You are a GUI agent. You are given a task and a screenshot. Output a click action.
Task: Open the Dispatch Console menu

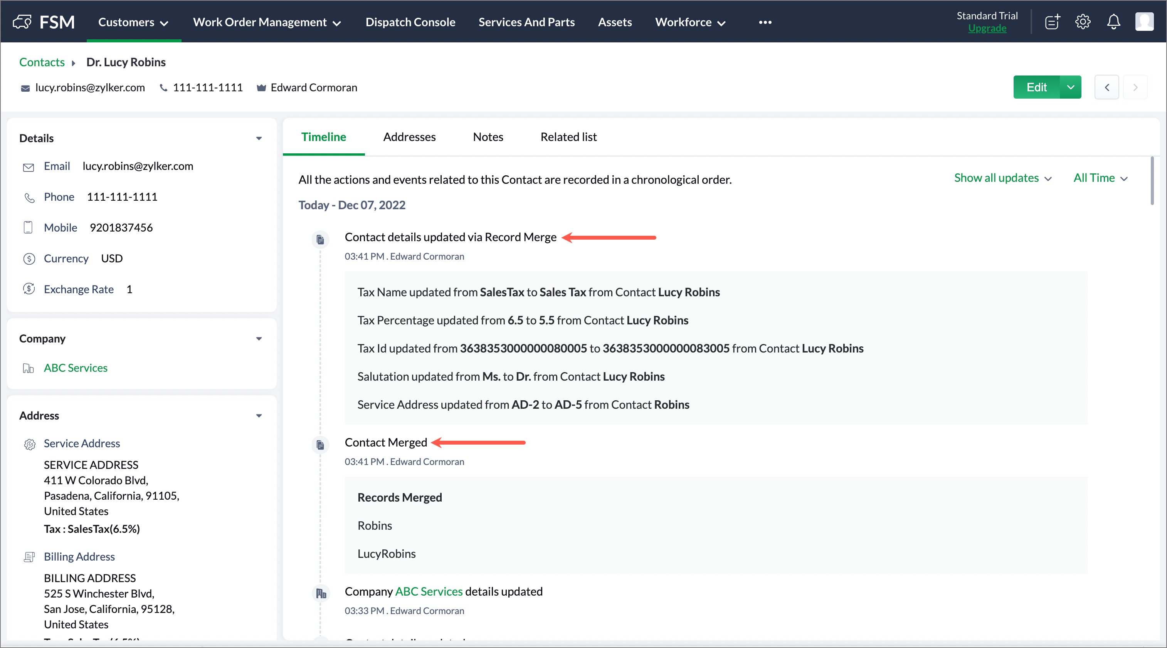pyautogui.click(x=410, y=22)
